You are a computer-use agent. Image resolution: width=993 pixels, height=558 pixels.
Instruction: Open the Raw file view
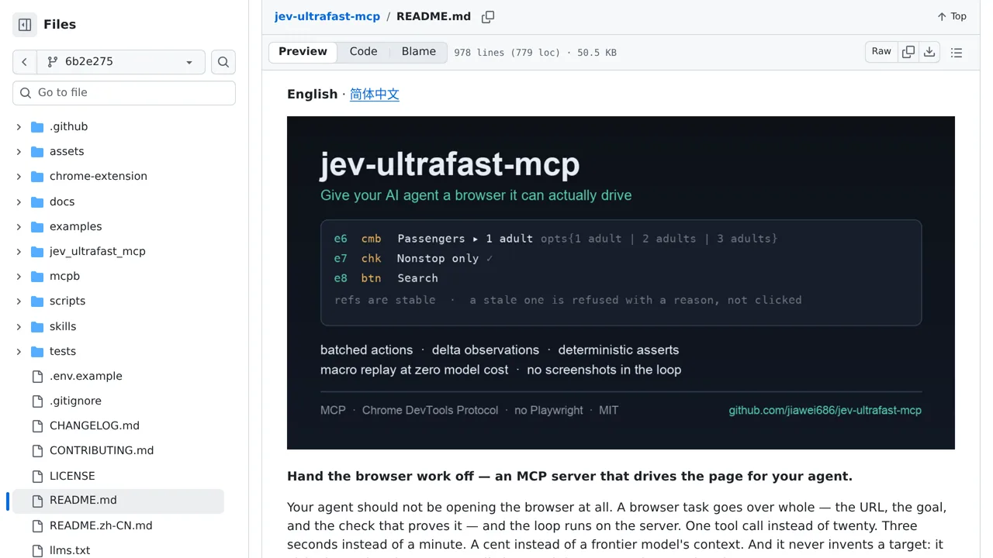(x=881, y=52)
